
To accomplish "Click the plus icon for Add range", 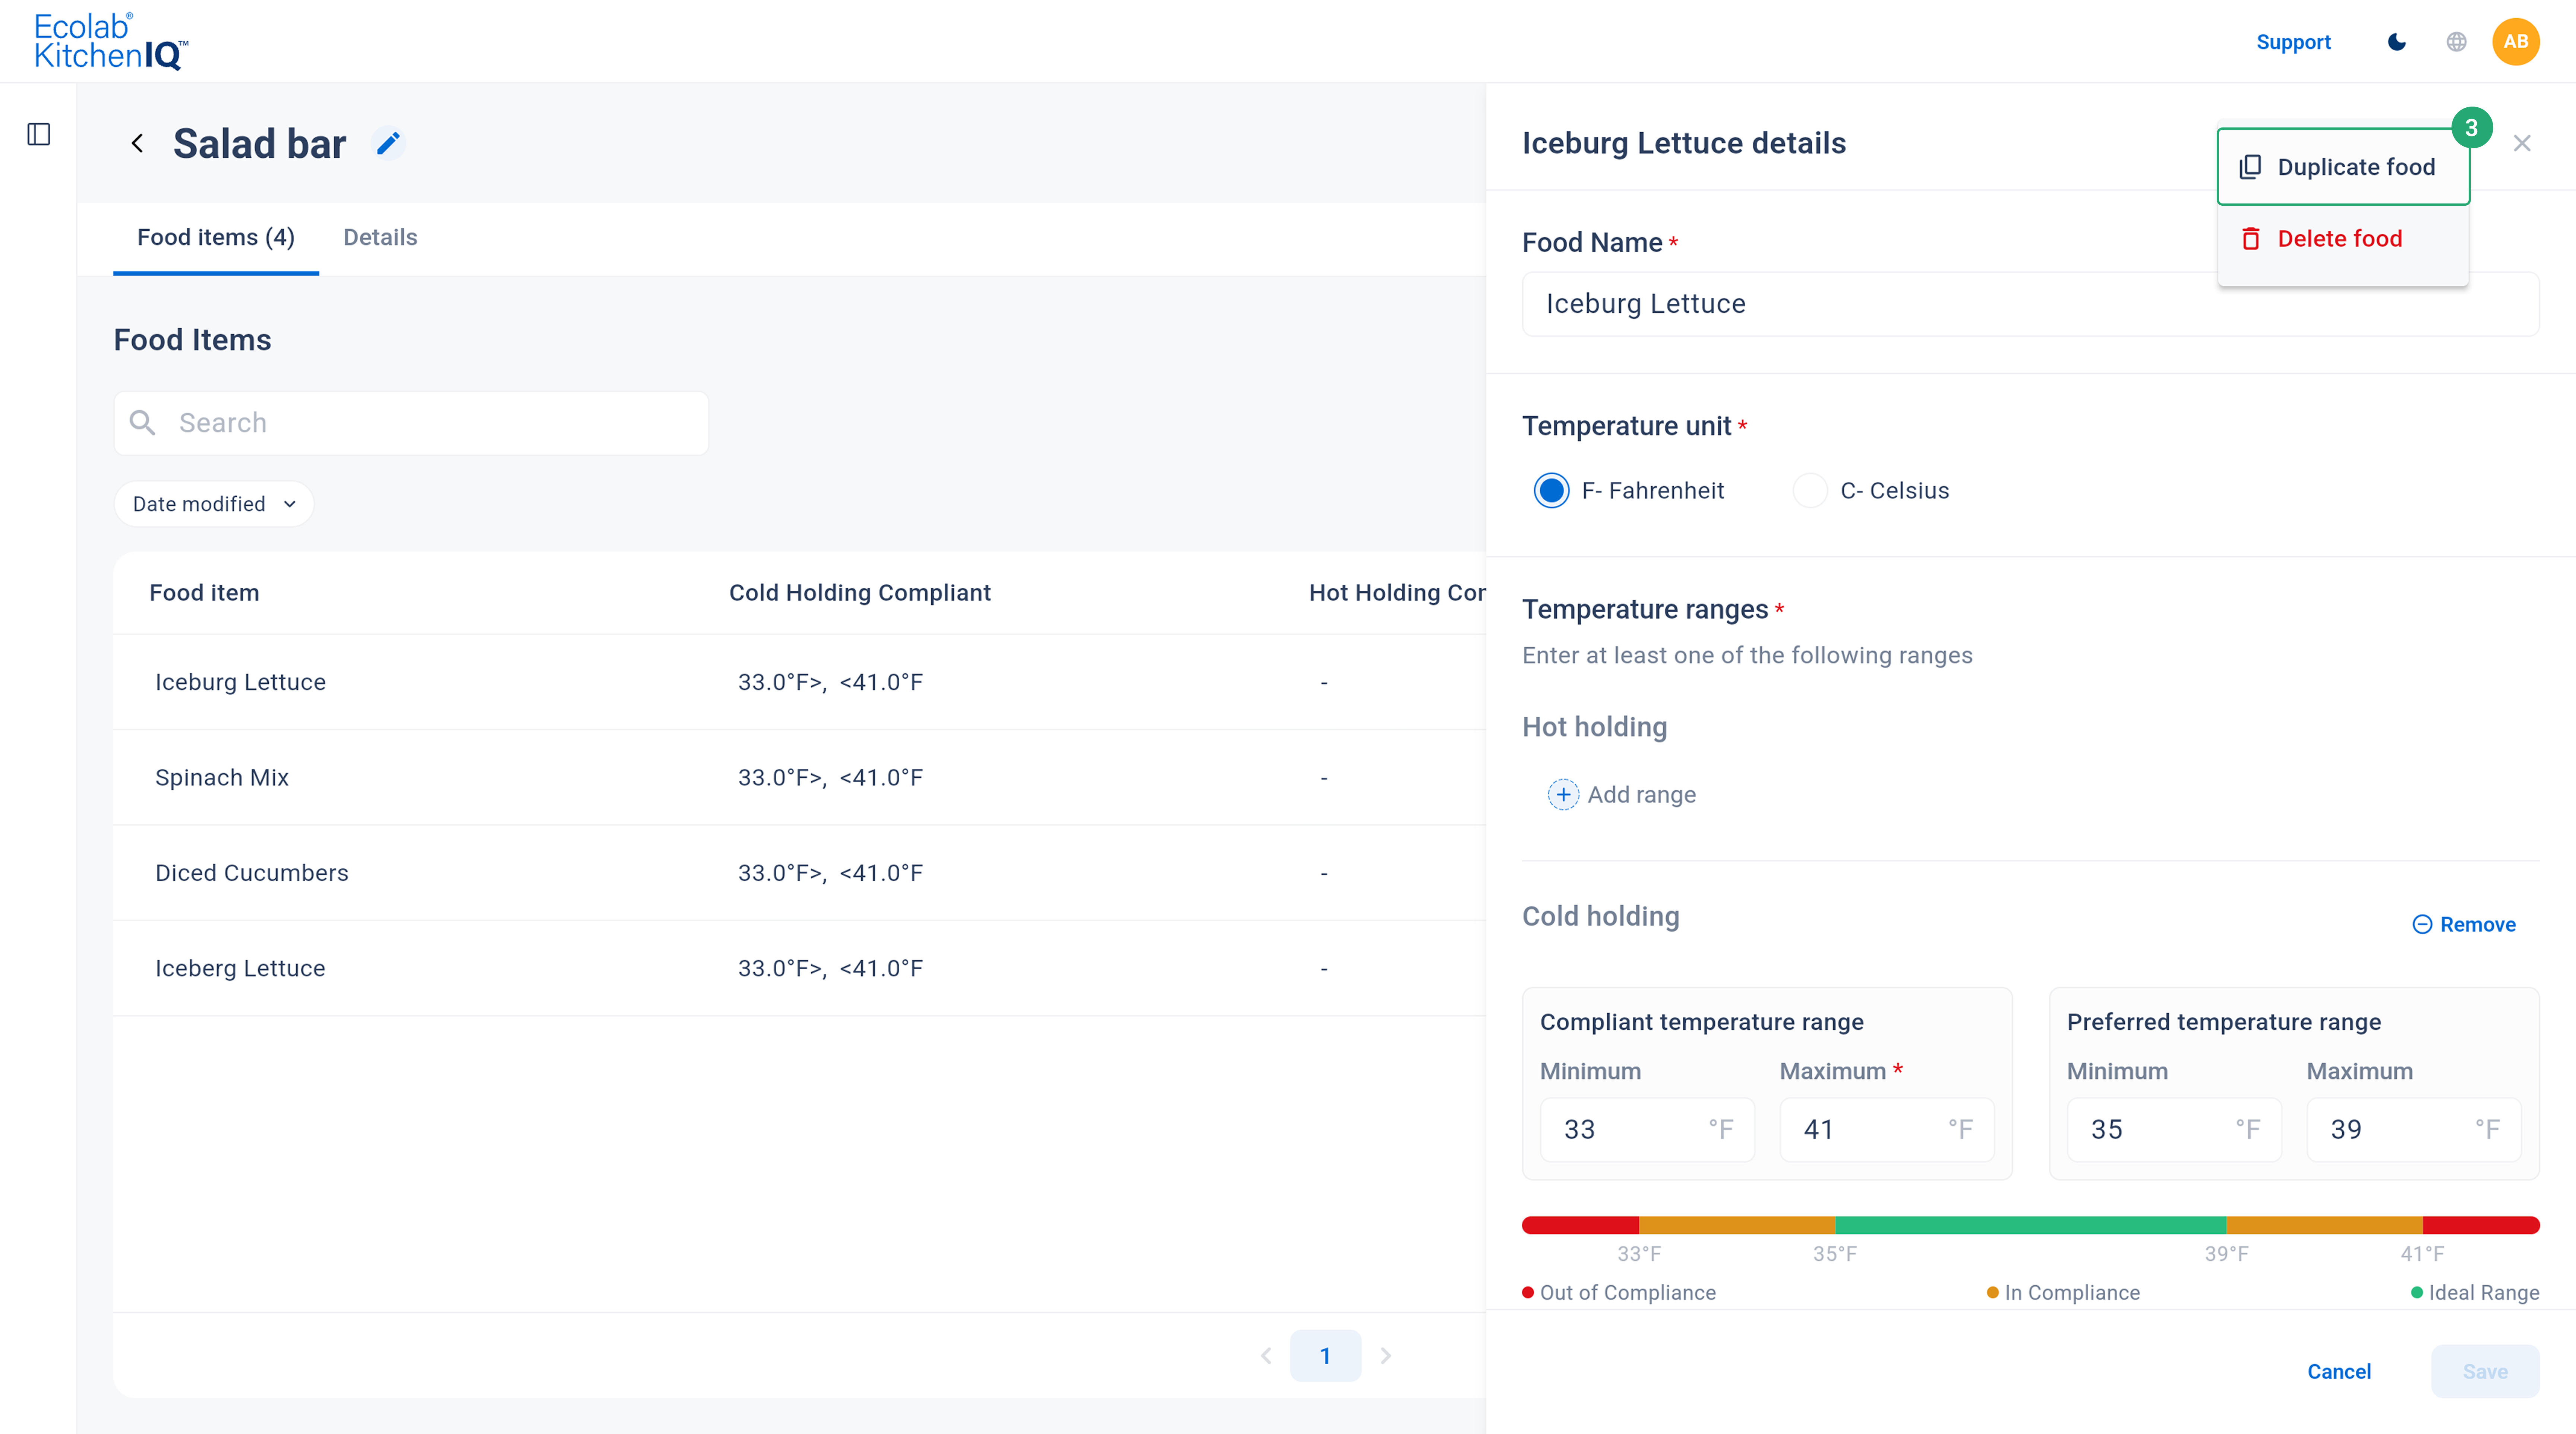I will click(x=1563, y=794).
